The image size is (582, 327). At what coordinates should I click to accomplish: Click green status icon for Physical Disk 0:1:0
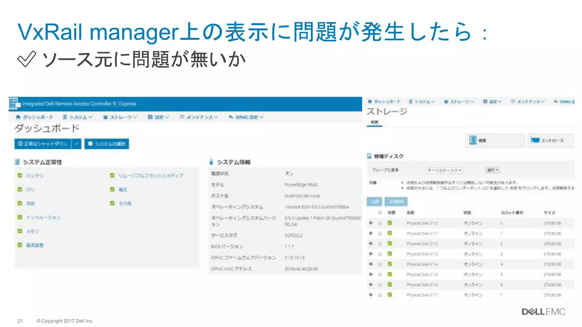(x=390, y=223)
